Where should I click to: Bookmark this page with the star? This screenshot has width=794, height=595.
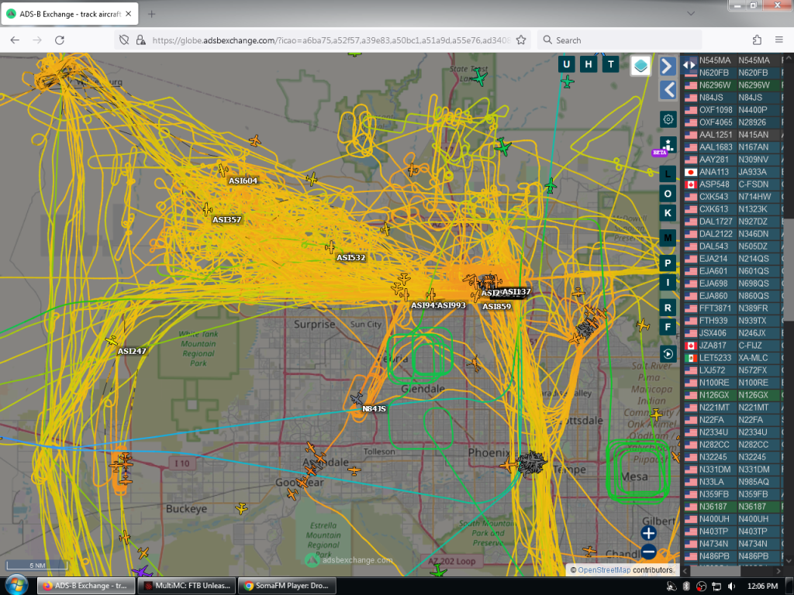point(520,40)
